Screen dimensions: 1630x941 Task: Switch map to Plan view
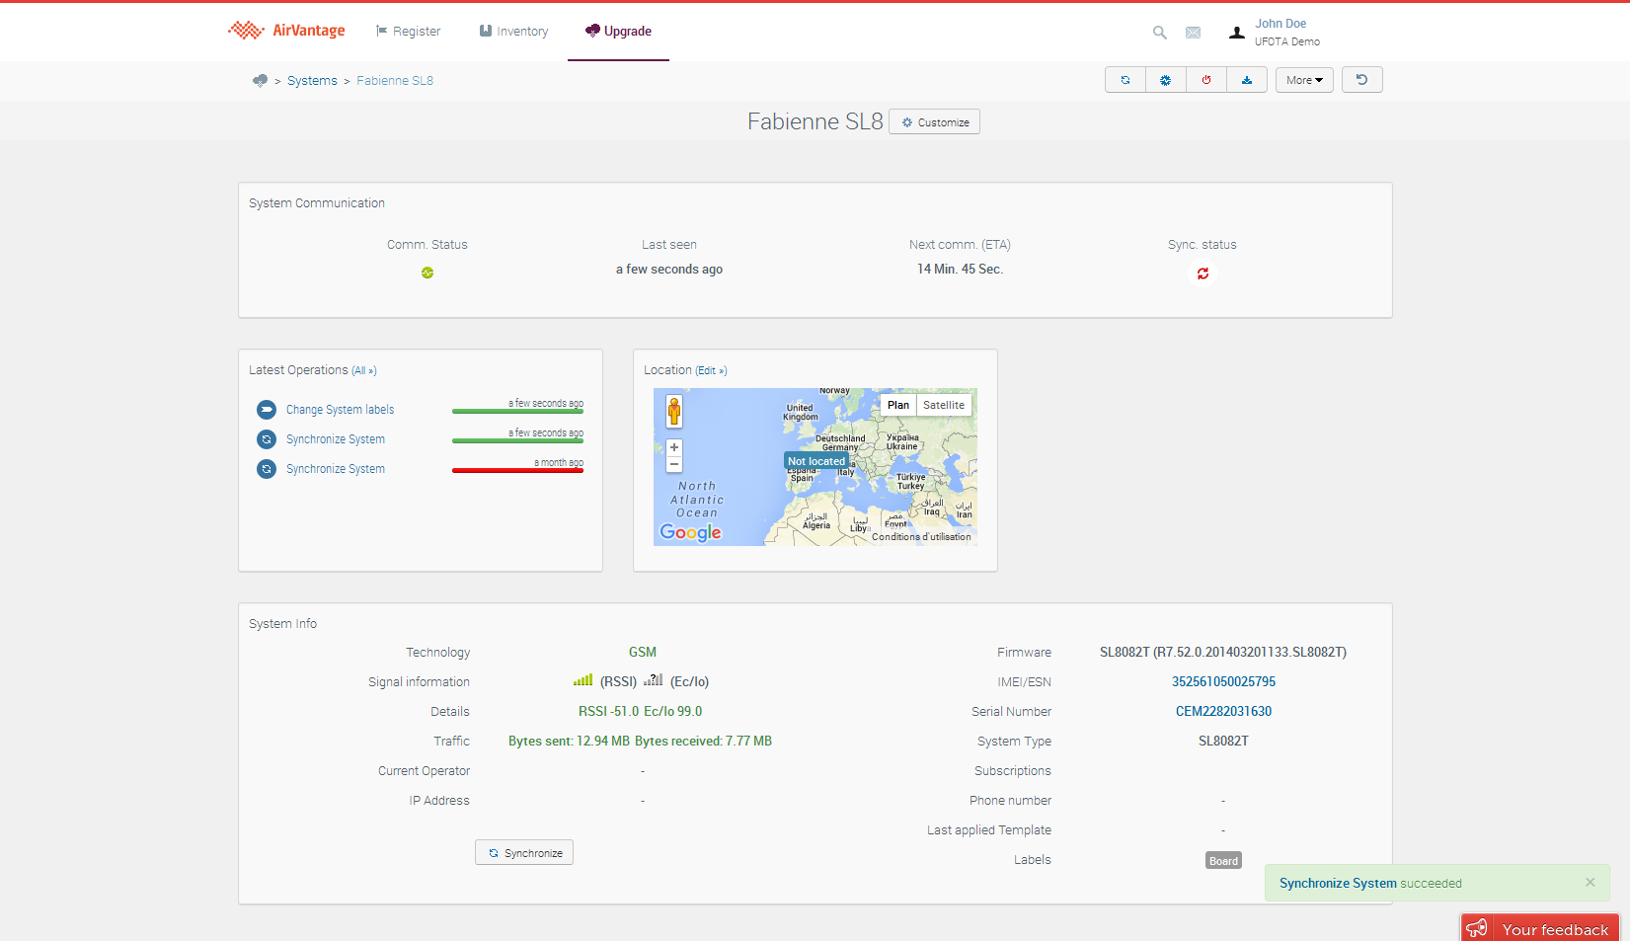(897, 405)
